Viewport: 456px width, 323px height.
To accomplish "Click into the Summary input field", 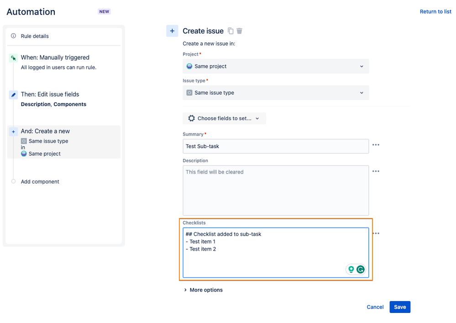I will [276, 146].
